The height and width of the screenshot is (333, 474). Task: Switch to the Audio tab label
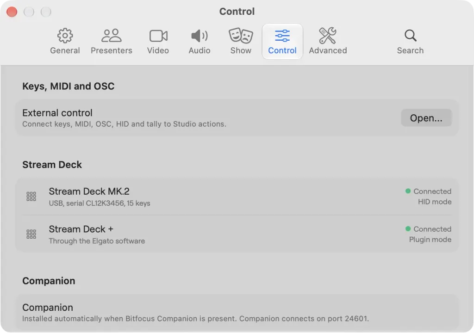199,50
